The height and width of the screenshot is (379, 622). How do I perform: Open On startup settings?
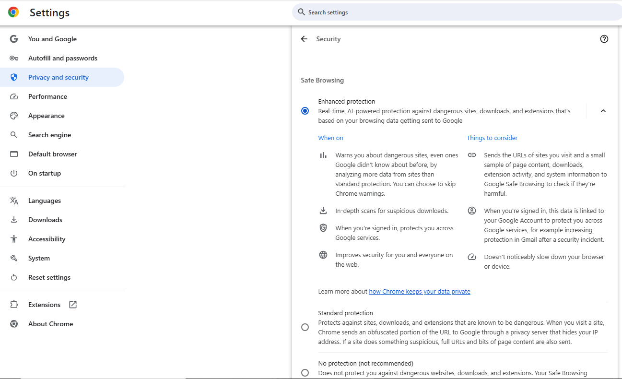(45, 173)
